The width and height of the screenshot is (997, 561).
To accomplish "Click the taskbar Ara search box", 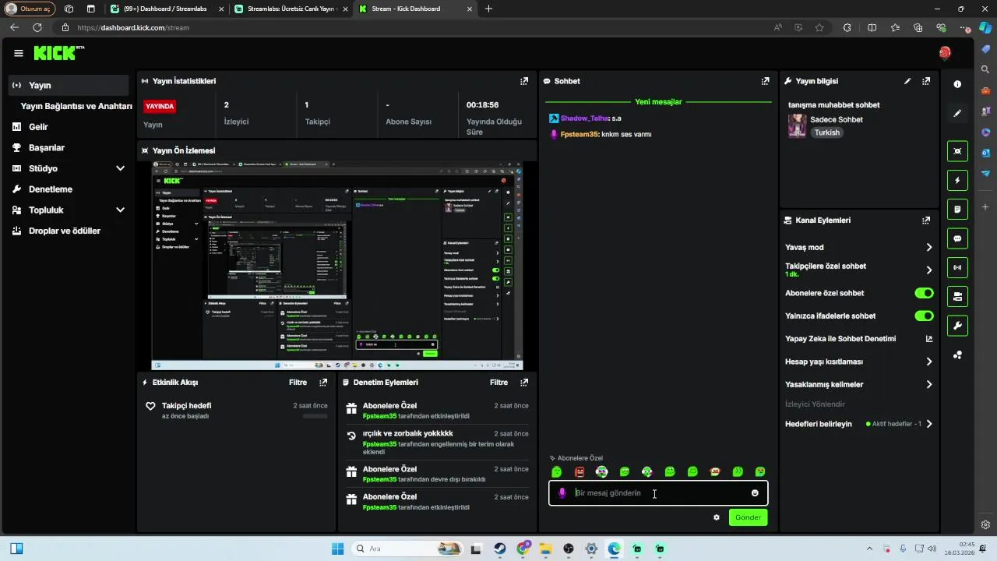I will coord(407,549).
